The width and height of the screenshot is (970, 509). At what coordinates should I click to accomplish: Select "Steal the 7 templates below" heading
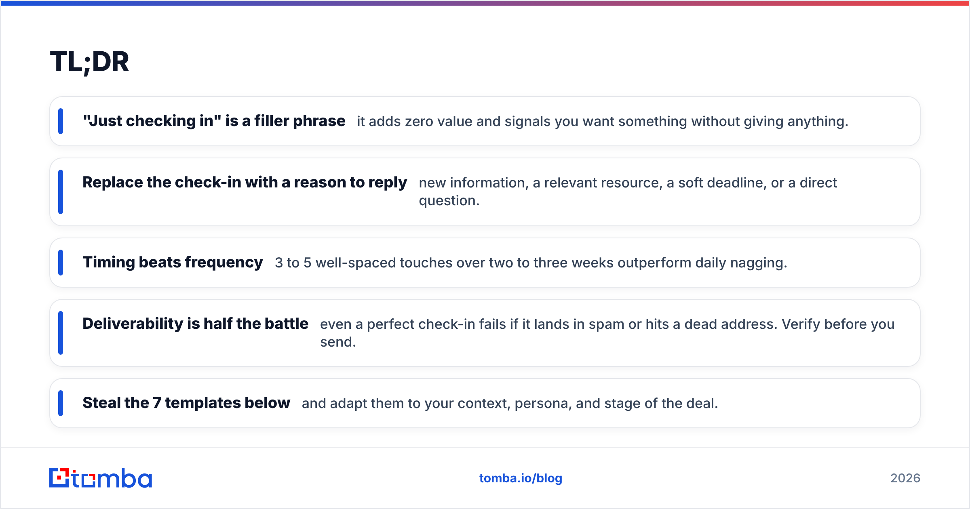[x=186, y=403]
